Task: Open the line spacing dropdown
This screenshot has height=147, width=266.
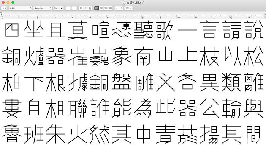Action: click(119, 8)
